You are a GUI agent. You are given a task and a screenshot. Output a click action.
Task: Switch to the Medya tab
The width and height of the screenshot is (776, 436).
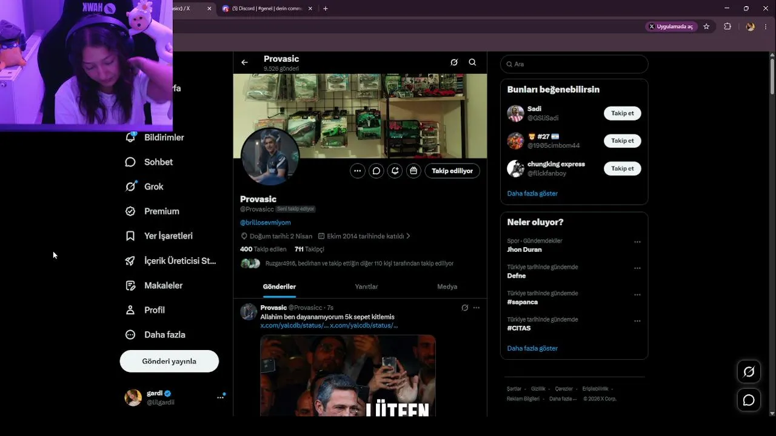(x=447, y=286)
